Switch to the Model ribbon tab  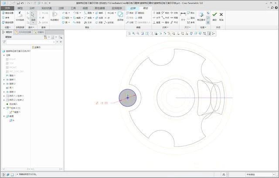click(x=20, y=8)
